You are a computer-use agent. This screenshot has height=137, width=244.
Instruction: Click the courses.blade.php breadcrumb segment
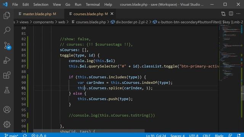pos(89,22)
